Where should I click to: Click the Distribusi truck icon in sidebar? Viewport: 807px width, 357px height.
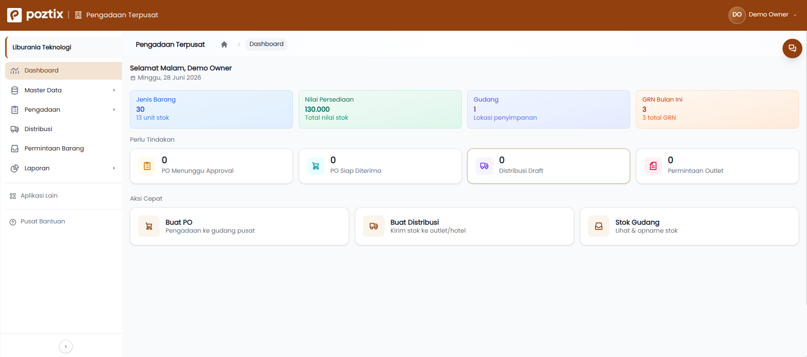(x=15, y=129)
